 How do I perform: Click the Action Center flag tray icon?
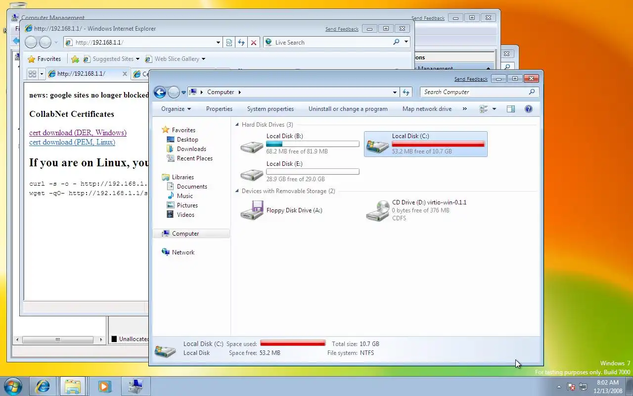(571, 387)
